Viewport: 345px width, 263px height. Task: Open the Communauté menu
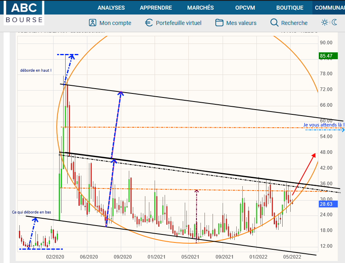pyautogui.click(x=330, y=8)
